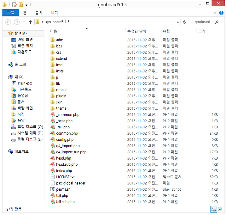
Task: Open 로컬 디스크 (E:) in sidebar
Action: (30, 139)
